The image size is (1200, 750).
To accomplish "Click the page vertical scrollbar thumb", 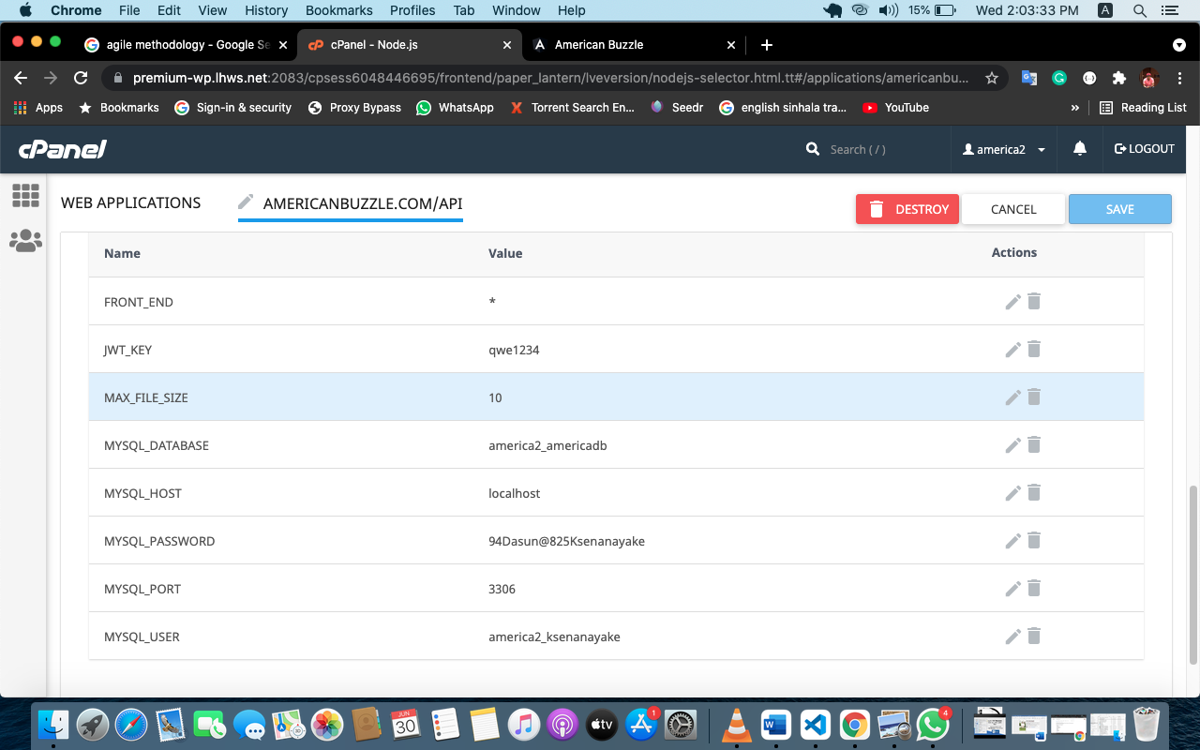I will pos(1193,575).
